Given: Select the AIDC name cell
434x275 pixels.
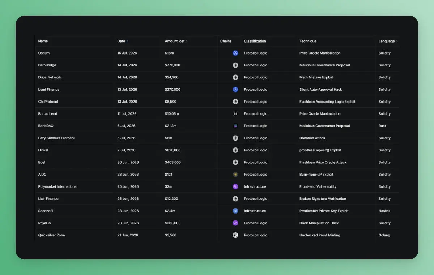Looking at the screenshot, I should [42, 175].
